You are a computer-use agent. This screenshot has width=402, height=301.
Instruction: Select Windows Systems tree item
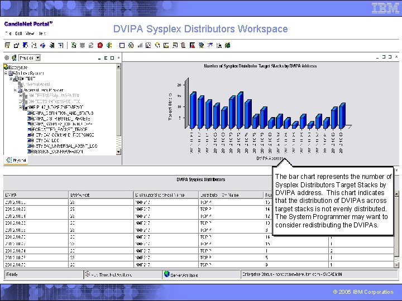pos(28,73)
